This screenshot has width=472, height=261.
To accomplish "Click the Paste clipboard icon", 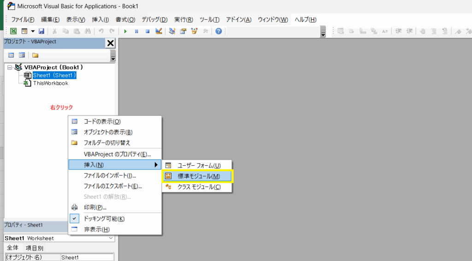I will coord(77,31).
